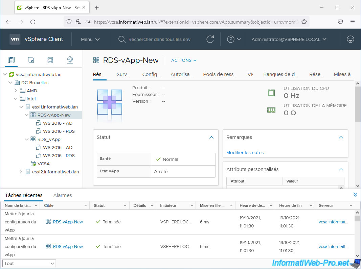Screen dimensions: 361x269
Task: Go back with the browser back arrow
Action: click(8, 22)
